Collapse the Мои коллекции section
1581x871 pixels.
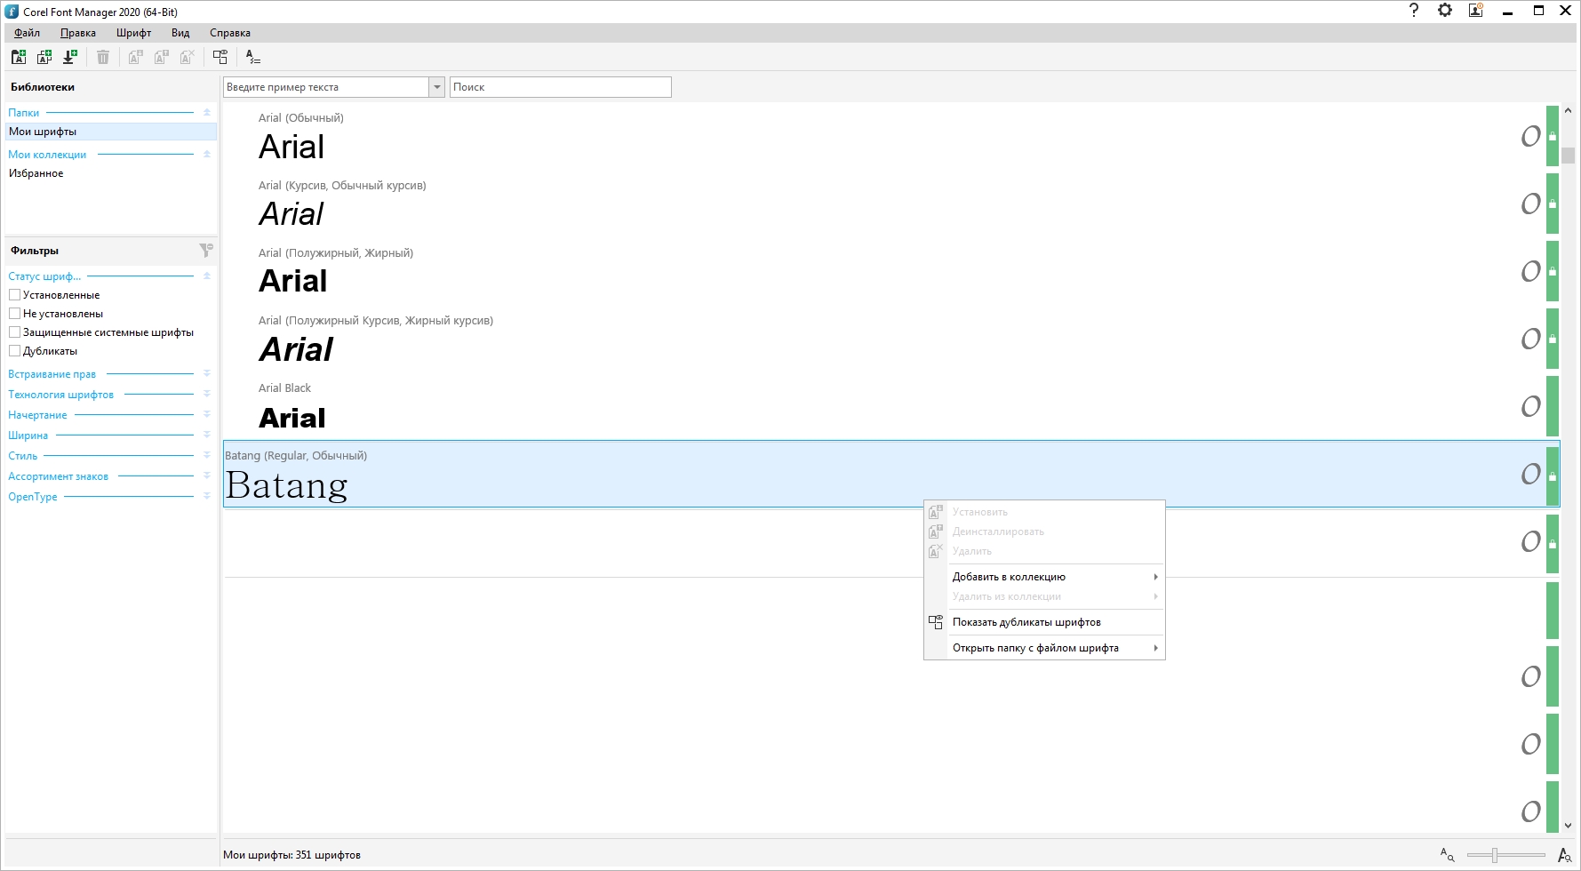click(206, 155)
